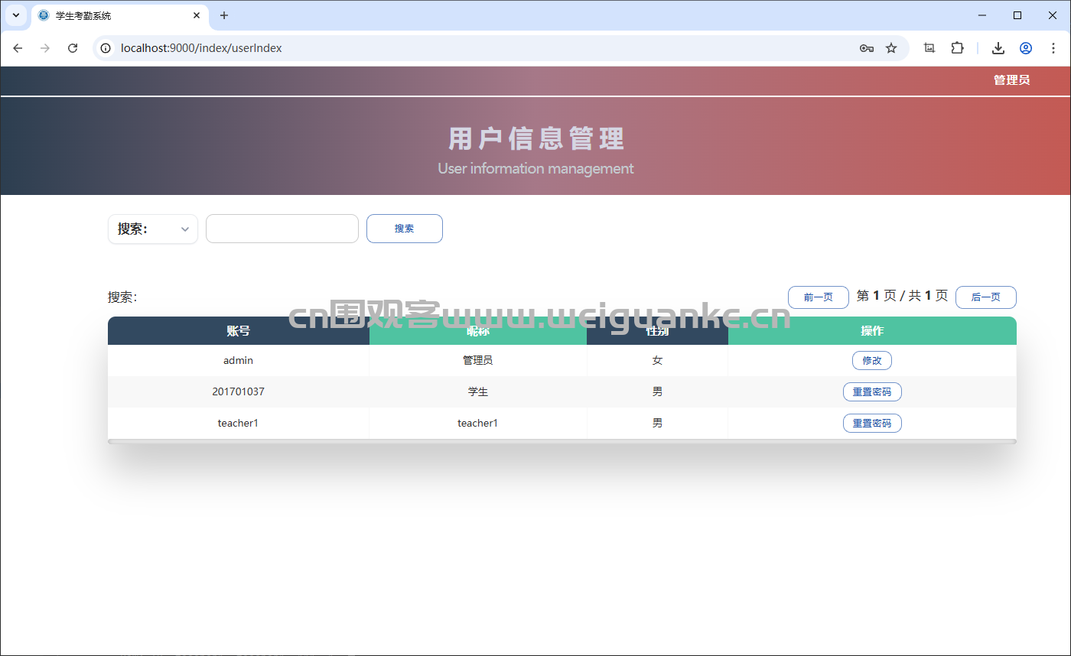Viewport: 1071px width, 656px height.
Task: Bookmark this page with the star icon
Action: click(891, 48)
